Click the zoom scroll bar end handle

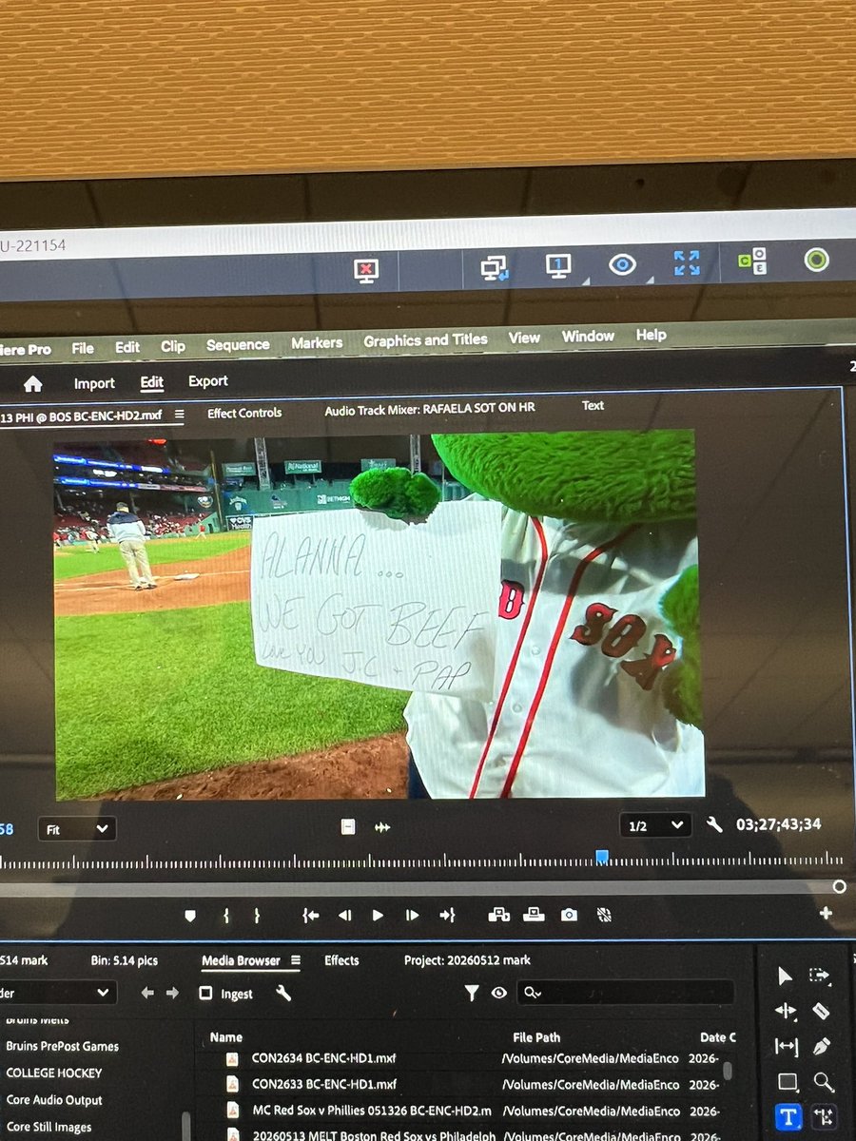click(x=839, y=886)
